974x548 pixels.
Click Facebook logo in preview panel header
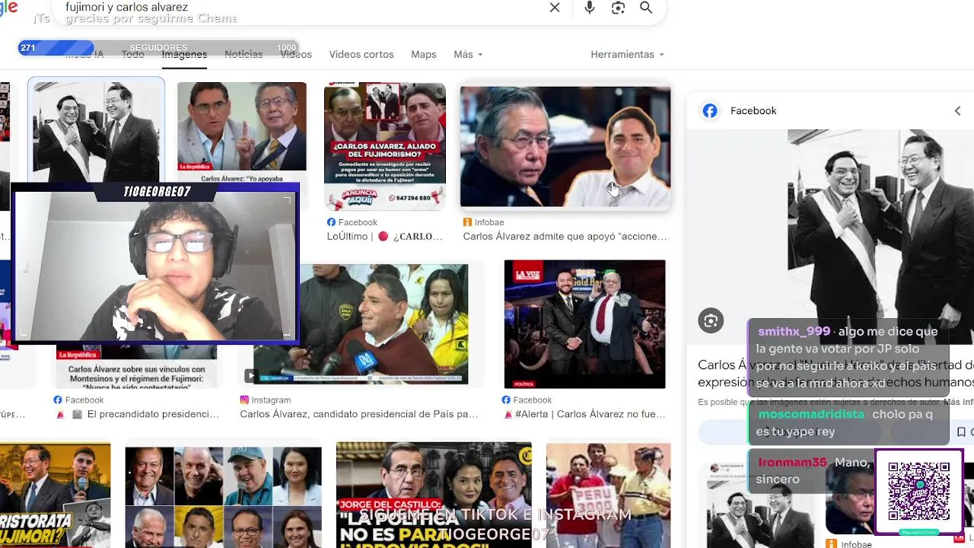pyautogui.click(x=710, y=110)
